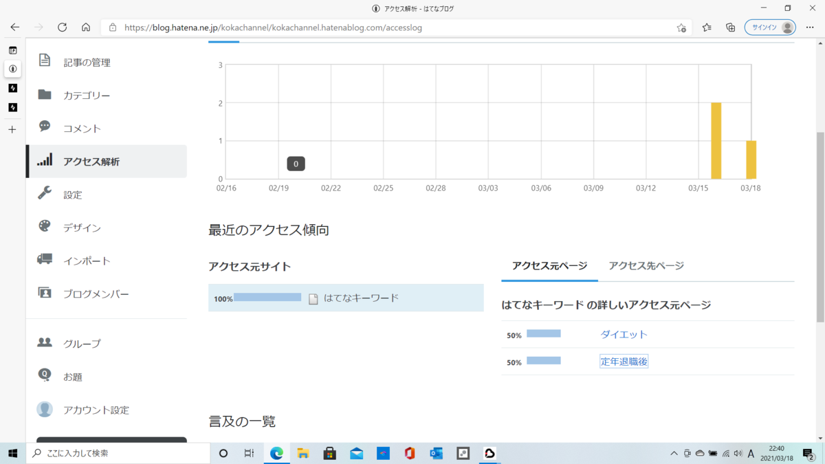Open the favorites list icon

(707, 27)
